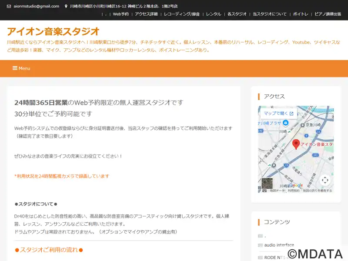Viewport: 348px width, 261px height.
Task: Click the アイオン音楽スタジオ site title
Action: click(x=53, y=31)
